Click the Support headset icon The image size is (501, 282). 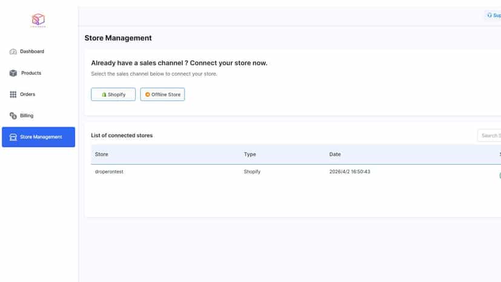tap(489, 15)
